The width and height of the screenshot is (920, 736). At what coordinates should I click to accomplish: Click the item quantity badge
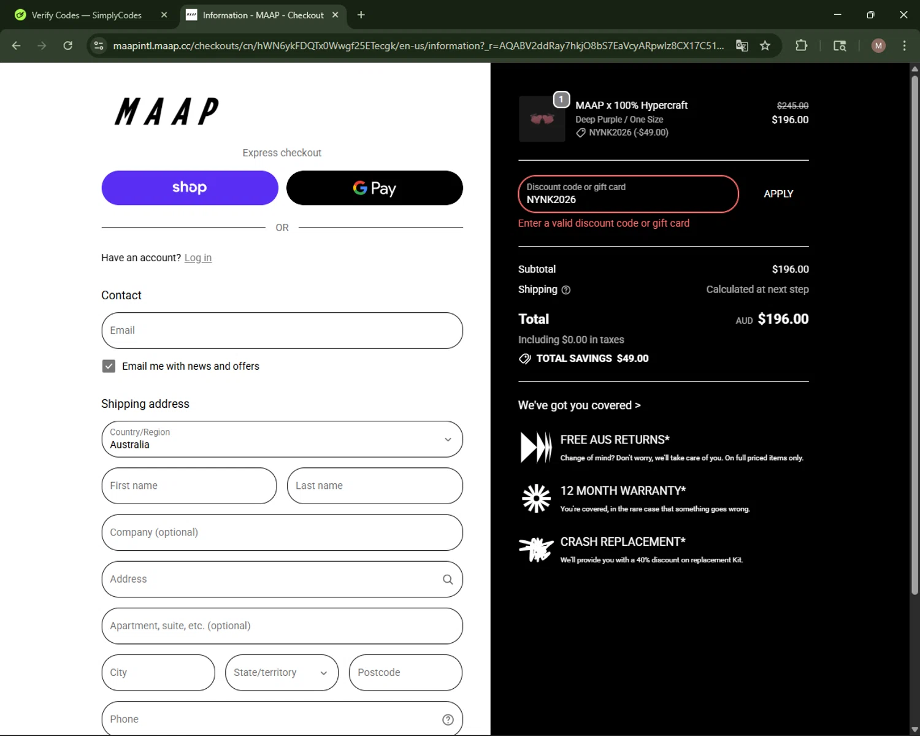point(561,99)
